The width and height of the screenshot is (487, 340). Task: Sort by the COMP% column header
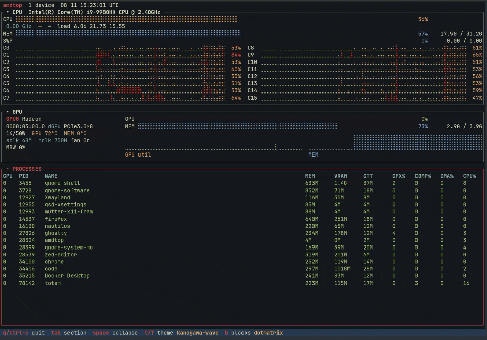click(423, 176)
